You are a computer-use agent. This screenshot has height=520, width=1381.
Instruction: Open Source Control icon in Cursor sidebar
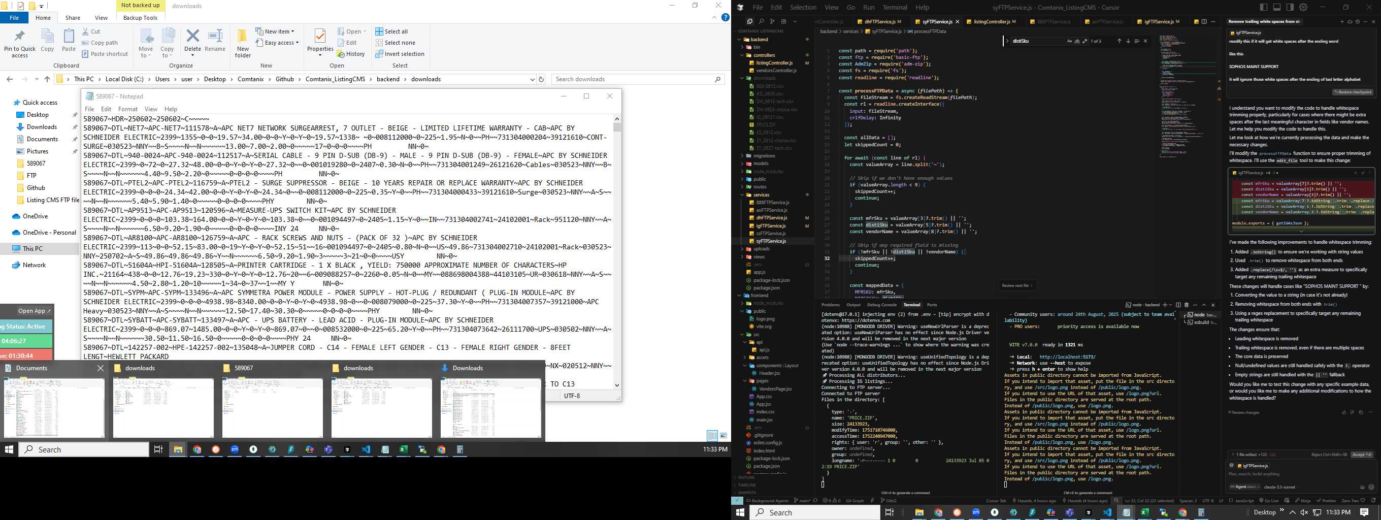(772, 21)
